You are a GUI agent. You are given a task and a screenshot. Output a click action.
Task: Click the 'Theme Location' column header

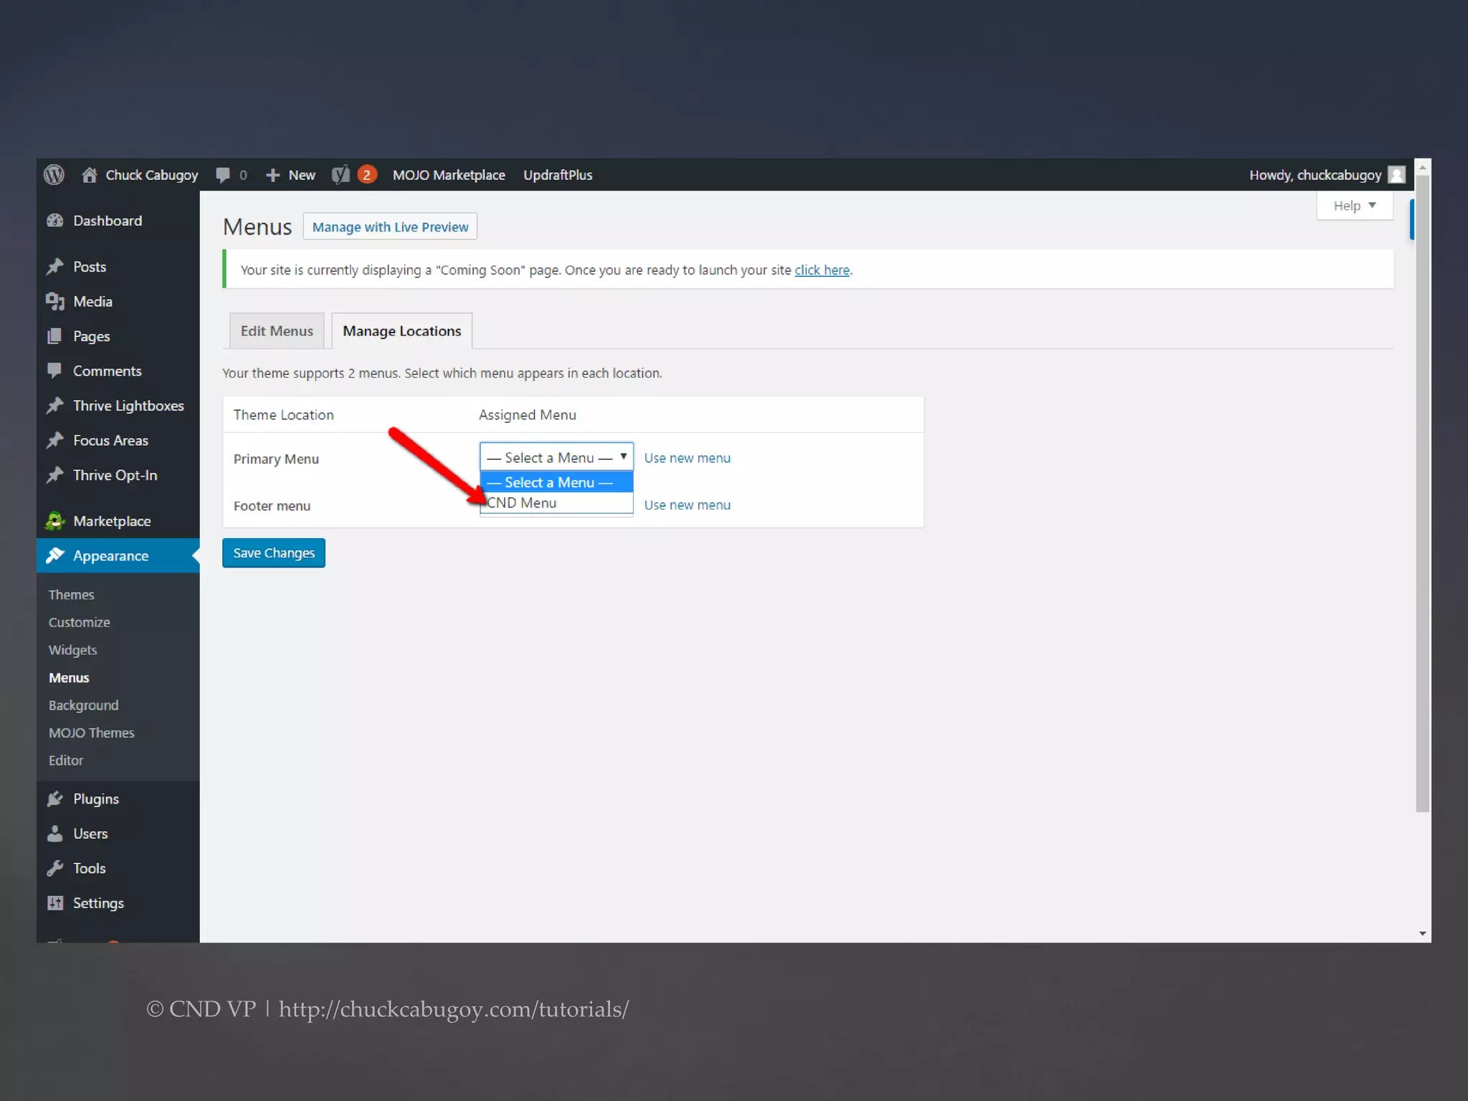coord(284,415)
